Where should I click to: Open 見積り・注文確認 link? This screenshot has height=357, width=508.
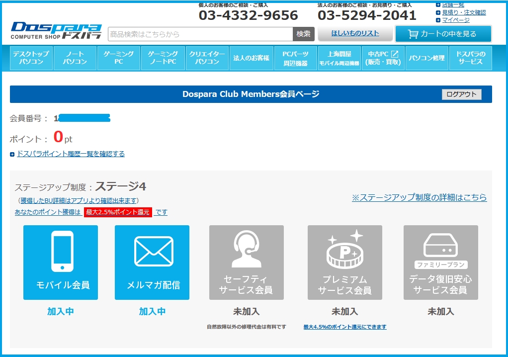point(464,12)
